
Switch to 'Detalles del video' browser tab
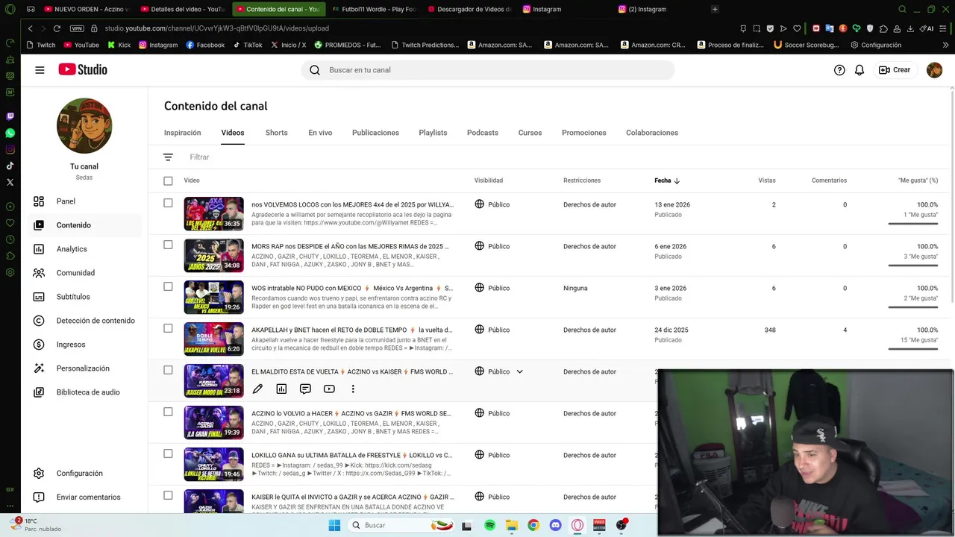[x=182, y=9]
